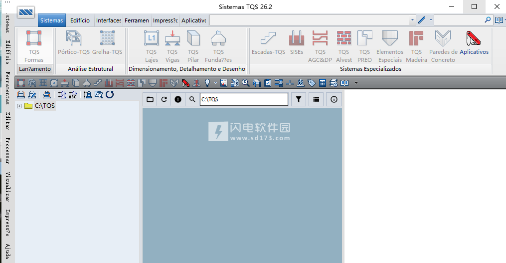
Task: Open the ribbon command search dropdown
Action: tap(412, 20)
